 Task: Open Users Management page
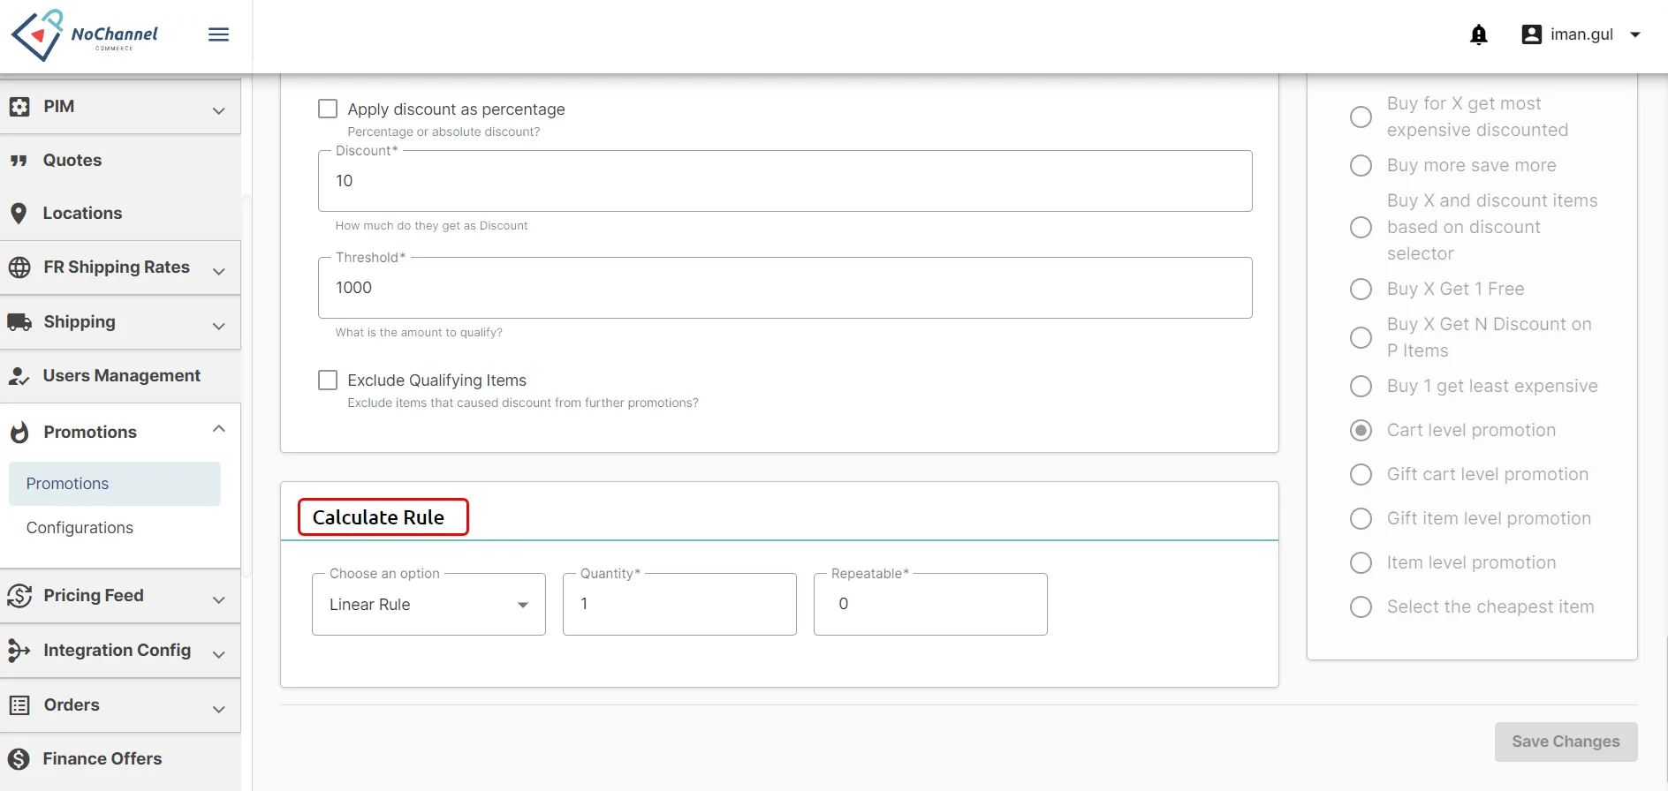tap(120, 376)
